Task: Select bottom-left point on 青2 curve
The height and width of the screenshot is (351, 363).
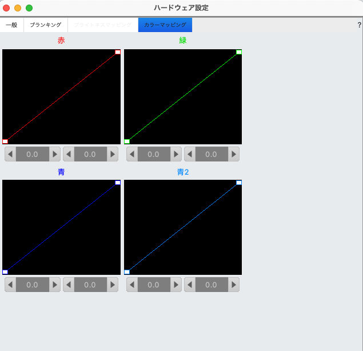Action: coord(127,272)
